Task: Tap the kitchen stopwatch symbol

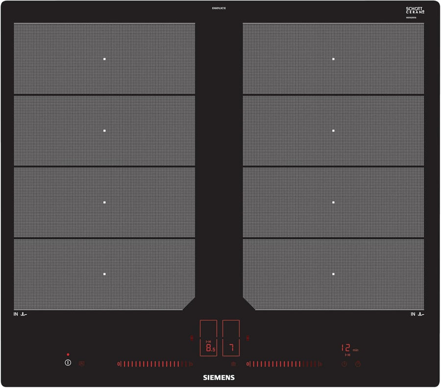Action: (358, 364)
